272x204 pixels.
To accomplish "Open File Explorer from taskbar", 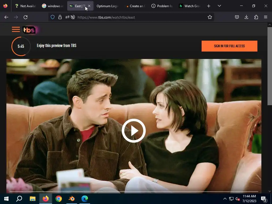I will click(32, 199).
